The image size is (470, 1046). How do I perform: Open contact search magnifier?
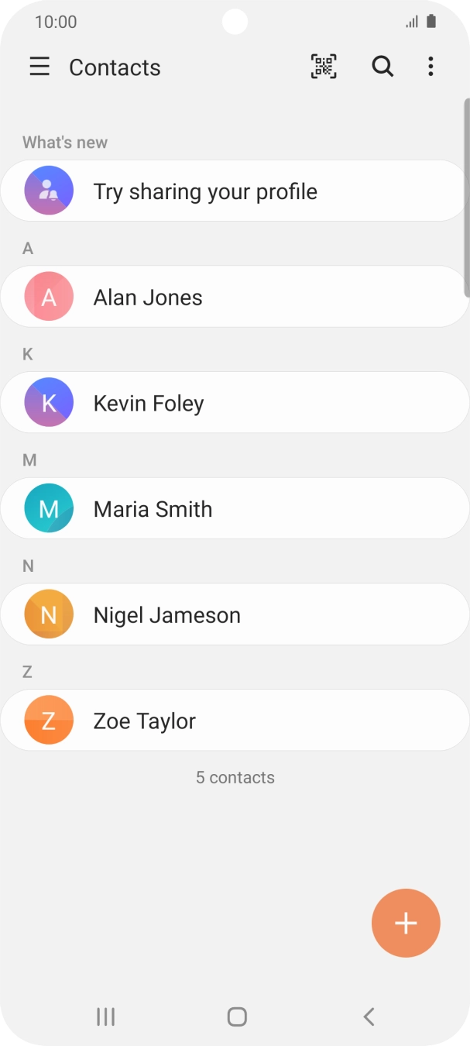(383, 67)
